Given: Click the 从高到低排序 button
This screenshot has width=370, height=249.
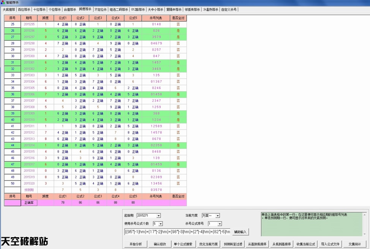Looking at the screenshot, I should pos(257,244).
